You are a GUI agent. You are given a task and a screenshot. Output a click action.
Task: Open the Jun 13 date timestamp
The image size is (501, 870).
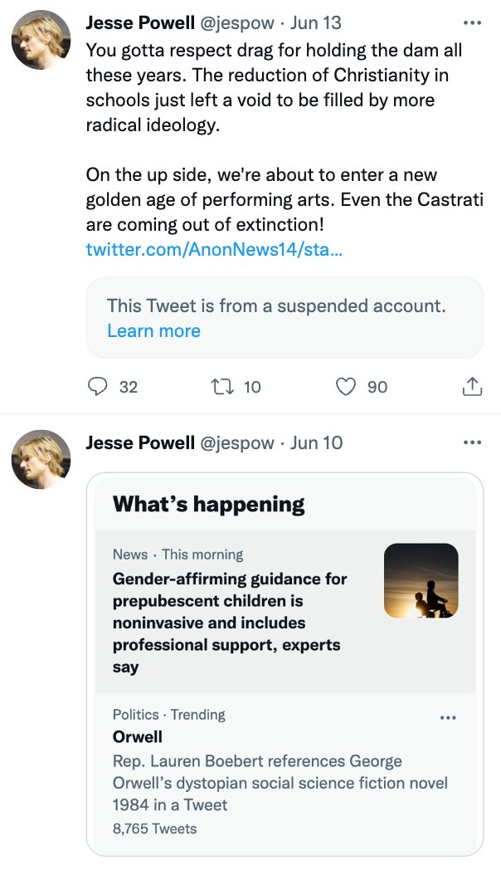pyautogui.click(x=316, y=22)
